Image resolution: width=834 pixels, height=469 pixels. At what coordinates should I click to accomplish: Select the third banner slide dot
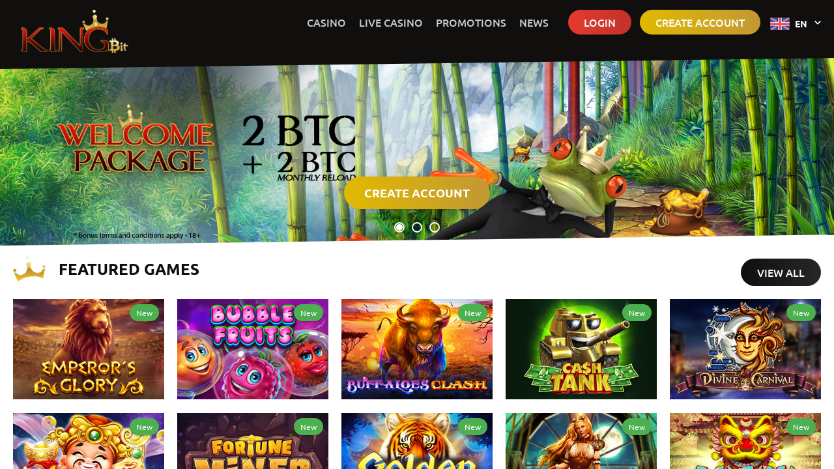coord(435,227)
